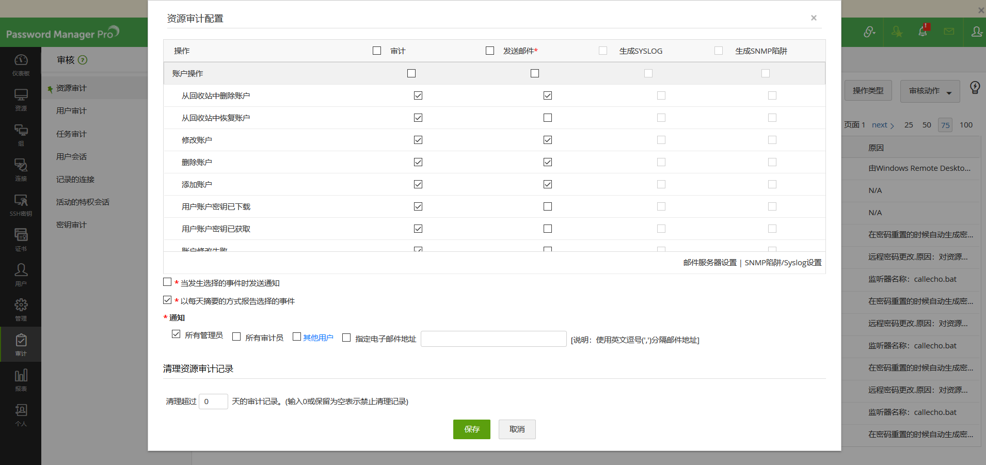Image resolution: width=986 pixels, height=465 pixels.
Task: Open the 审核动作 dropdown
Action: (x=930, y=91)
